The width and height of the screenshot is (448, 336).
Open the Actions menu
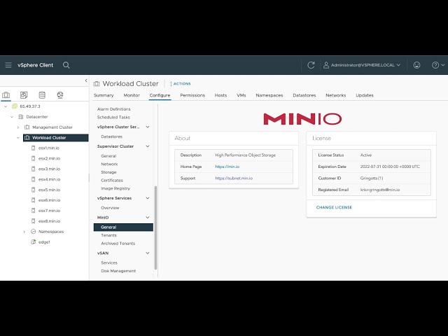(181, 84)
